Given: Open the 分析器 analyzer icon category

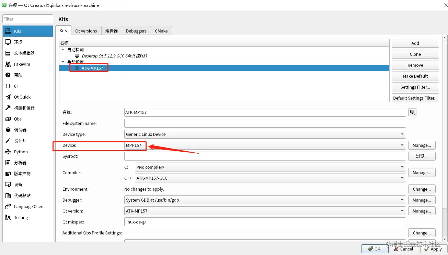Looking at the screenshot, I should click(8, 163).
